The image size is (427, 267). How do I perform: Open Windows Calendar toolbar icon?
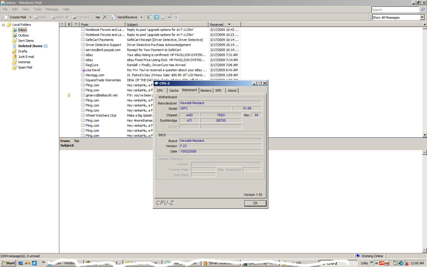pyautogui.click(x=157, y=17)
